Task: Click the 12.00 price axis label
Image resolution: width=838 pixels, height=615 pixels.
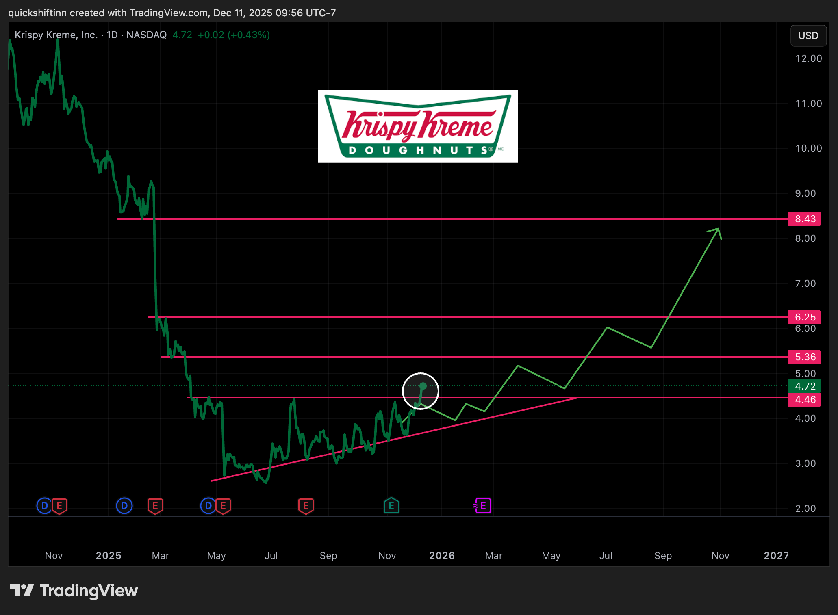Action: tap(808, 58)
